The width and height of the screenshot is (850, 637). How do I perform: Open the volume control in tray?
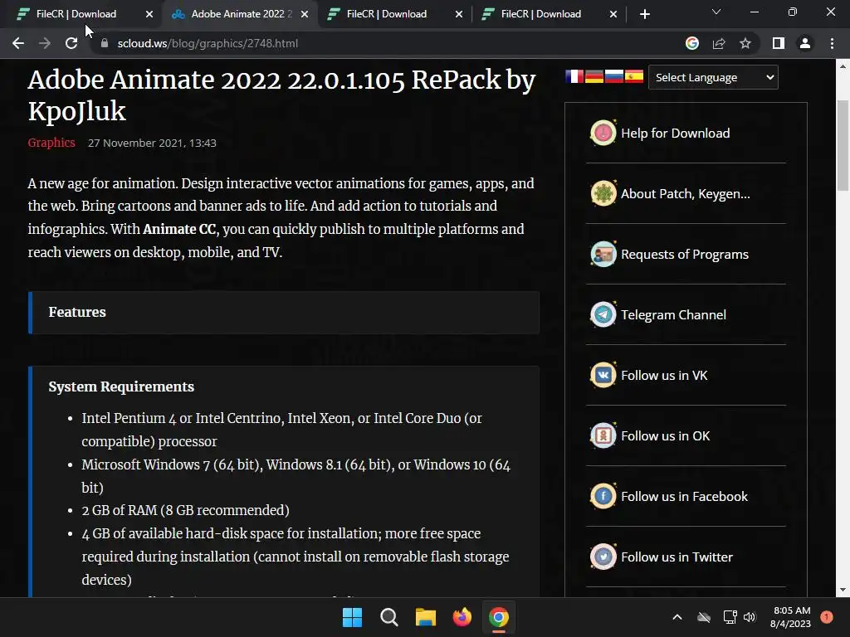point(750,617)
